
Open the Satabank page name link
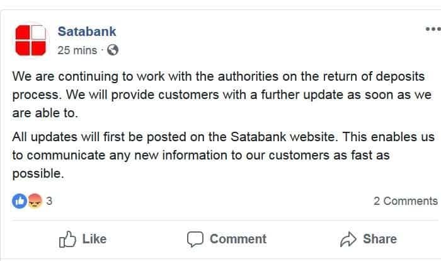point(87,32)
